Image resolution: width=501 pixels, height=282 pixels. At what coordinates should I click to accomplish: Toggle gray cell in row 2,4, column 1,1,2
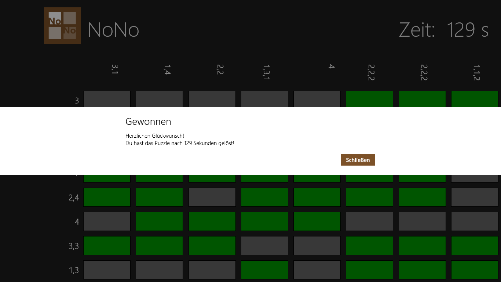[475, 197]
